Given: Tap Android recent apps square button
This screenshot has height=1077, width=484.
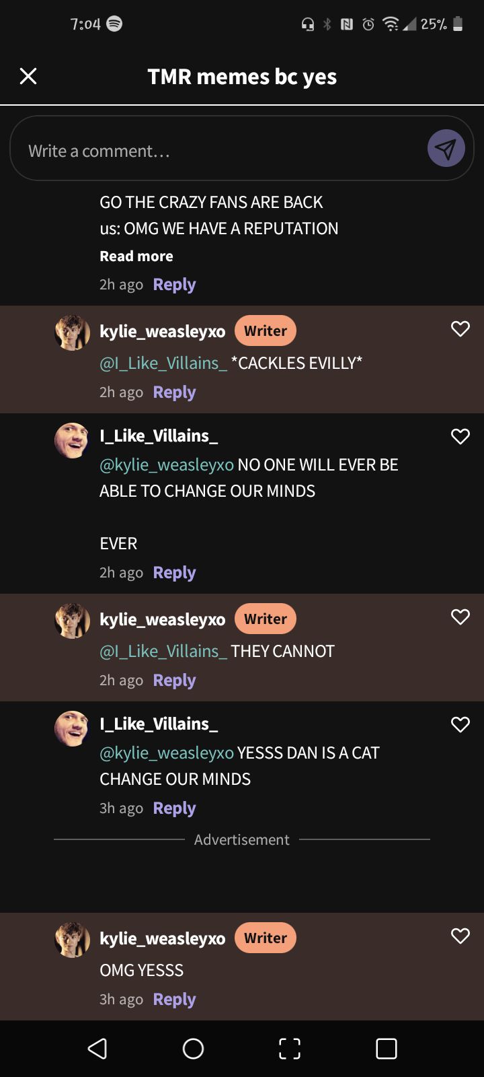Looking at the screenshot, I should click(387, 1048).
